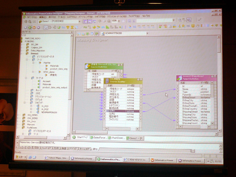Image resolution: width=236 pixels, height=177 pixels.
Task: Open the C:\INFA\SFDCde... taskbar button
Action: tap(136, 160)
